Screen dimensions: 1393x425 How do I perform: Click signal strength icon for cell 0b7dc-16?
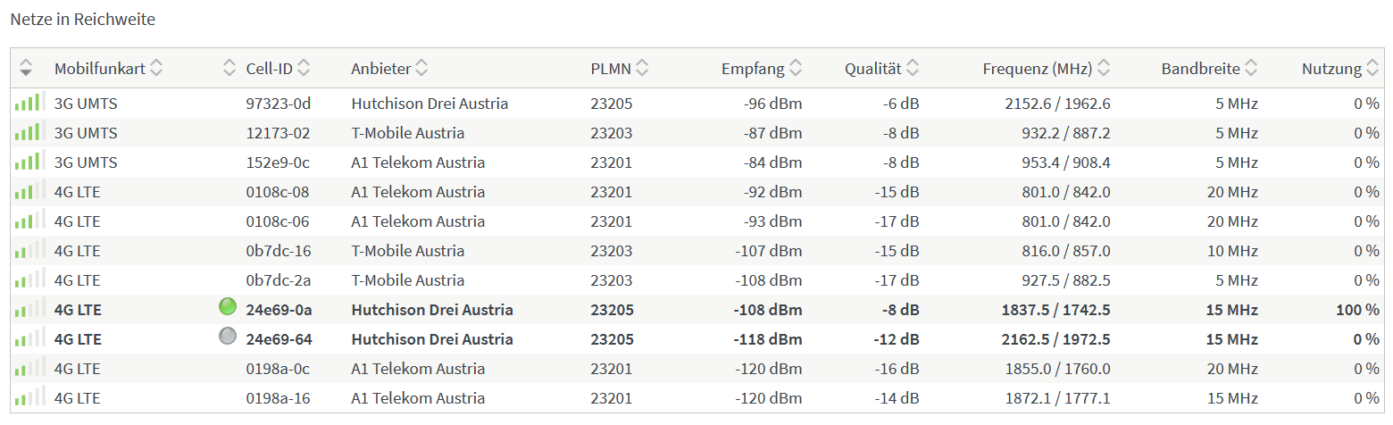click(x=29, y=250)
